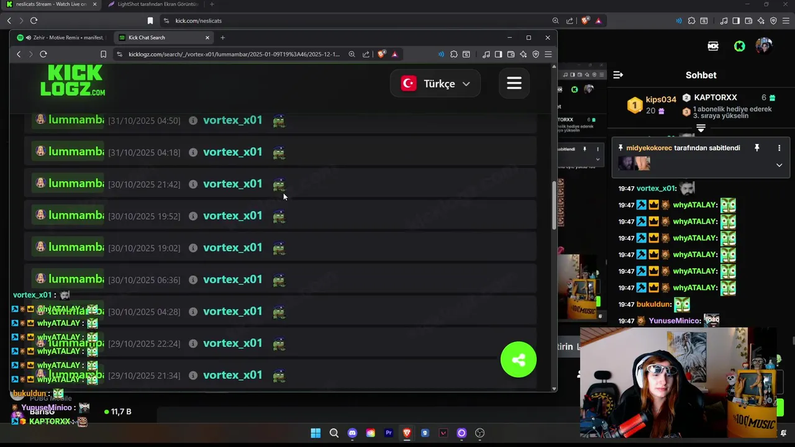795x447 pixels.
Task: Toggle sidebar panel in Kicklogz window
Action: tap(498, 54)
